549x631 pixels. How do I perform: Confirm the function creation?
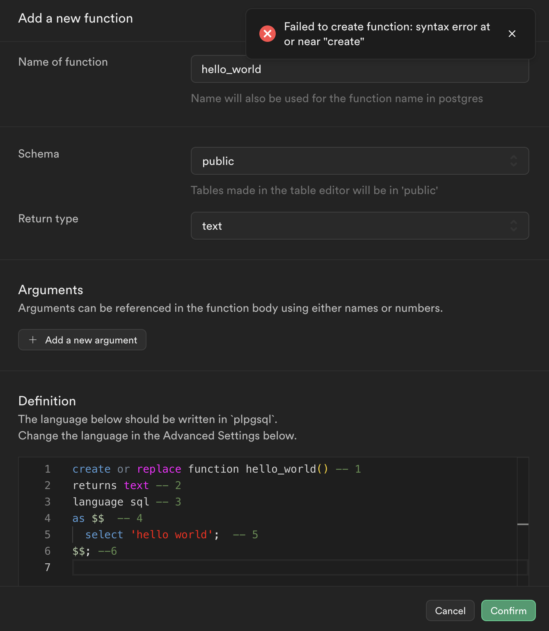508,610
